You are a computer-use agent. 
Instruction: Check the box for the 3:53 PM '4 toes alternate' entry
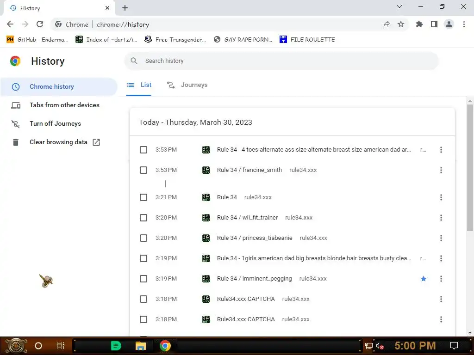(143, 150)
